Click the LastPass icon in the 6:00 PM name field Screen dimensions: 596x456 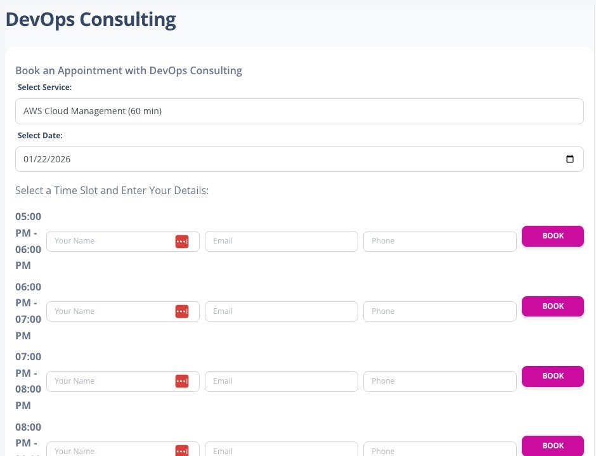click(x=182, y=311)
